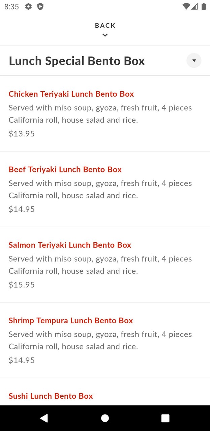Select Beef Teriyaki Lunch Bento Box
Viewport: 210px width, 431px height.
tap(65, 169)
